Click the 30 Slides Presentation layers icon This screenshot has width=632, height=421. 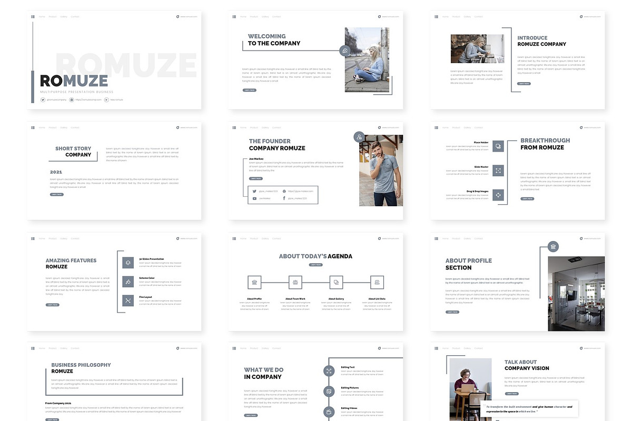coord(128,262)
